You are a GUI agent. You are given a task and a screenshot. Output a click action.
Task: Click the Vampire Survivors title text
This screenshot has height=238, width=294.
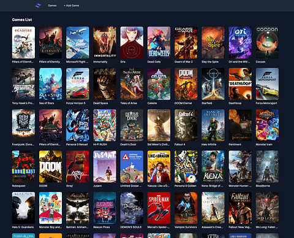186,227
